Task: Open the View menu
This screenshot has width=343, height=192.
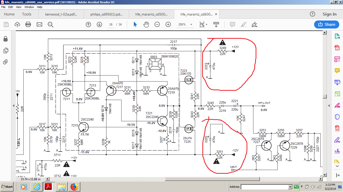Action: click(19, 7)
